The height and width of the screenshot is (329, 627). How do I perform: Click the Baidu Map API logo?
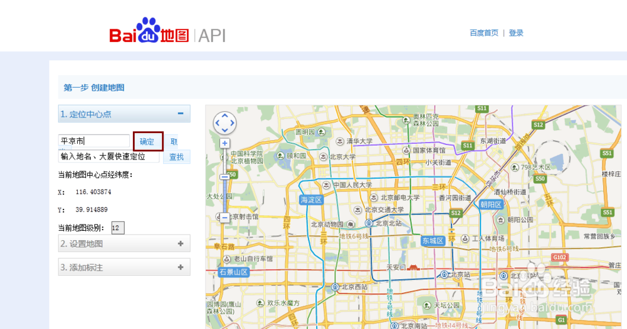[167, 31]
